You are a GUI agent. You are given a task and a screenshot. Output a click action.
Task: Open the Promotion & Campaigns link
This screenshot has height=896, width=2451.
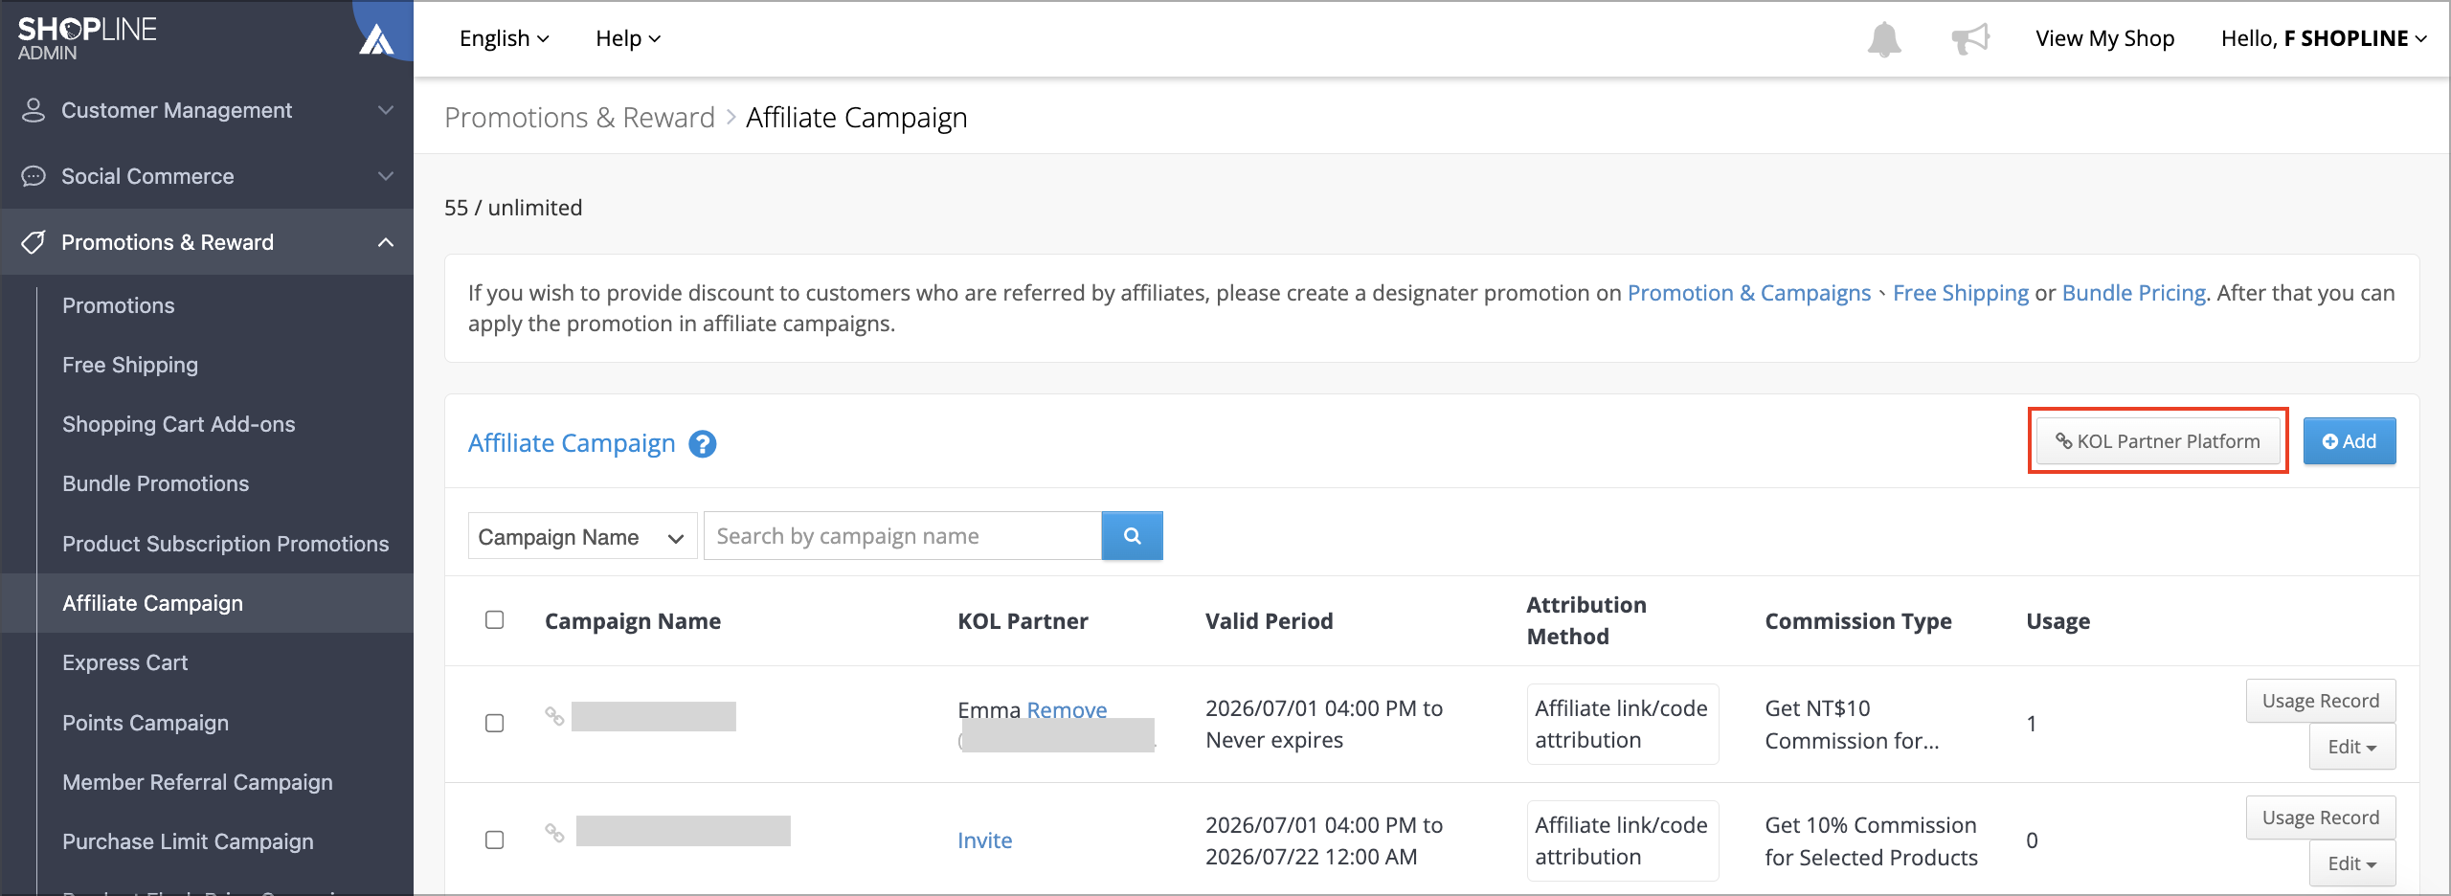point(1749,293)
